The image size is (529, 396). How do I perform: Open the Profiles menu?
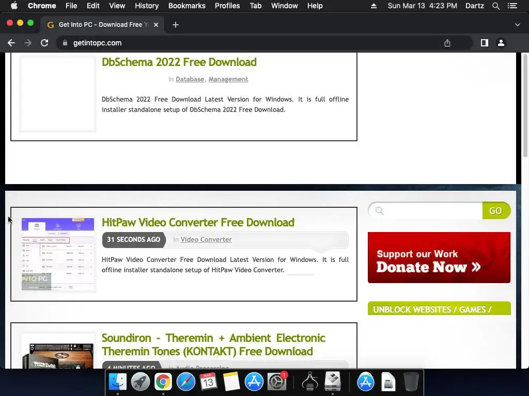pos(227,6)
